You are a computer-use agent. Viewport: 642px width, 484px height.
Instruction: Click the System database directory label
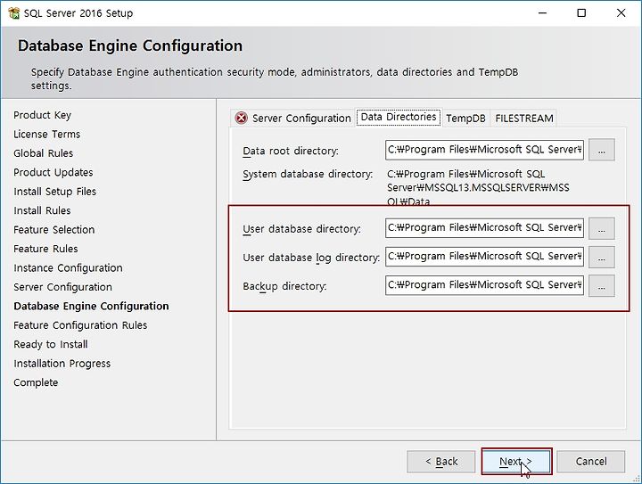(308, 175)
